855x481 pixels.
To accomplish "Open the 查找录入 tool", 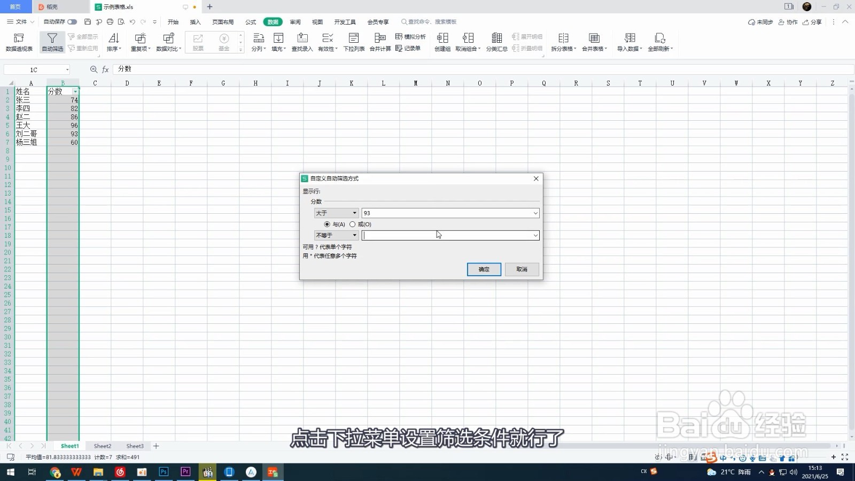I will 302,42.
